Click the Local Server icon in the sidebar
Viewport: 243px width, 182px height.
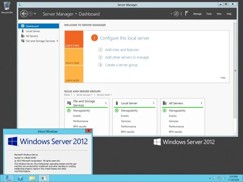(23, 31)
